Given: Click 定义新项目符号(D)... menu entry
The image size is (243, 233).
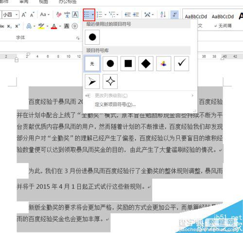Looking at the screenshot, I should click(115, 105).
